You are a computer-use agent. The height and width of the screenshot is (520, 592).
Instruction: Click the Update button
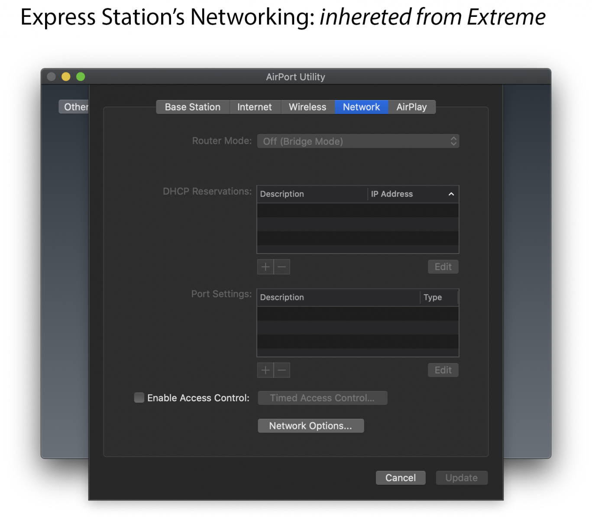(x=462, y=478)
